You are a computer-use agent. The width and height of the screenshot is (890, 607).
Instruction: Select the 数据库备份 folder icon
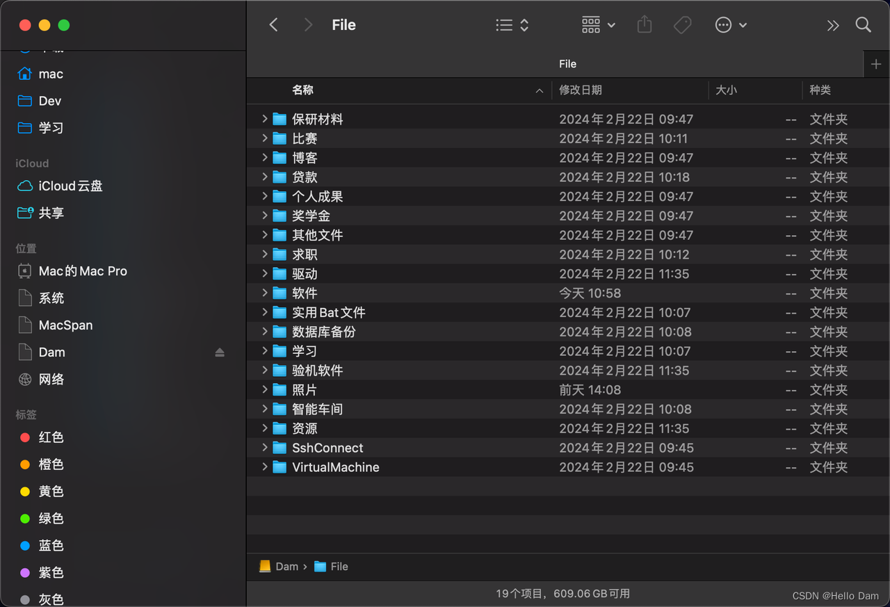[280, 332]
